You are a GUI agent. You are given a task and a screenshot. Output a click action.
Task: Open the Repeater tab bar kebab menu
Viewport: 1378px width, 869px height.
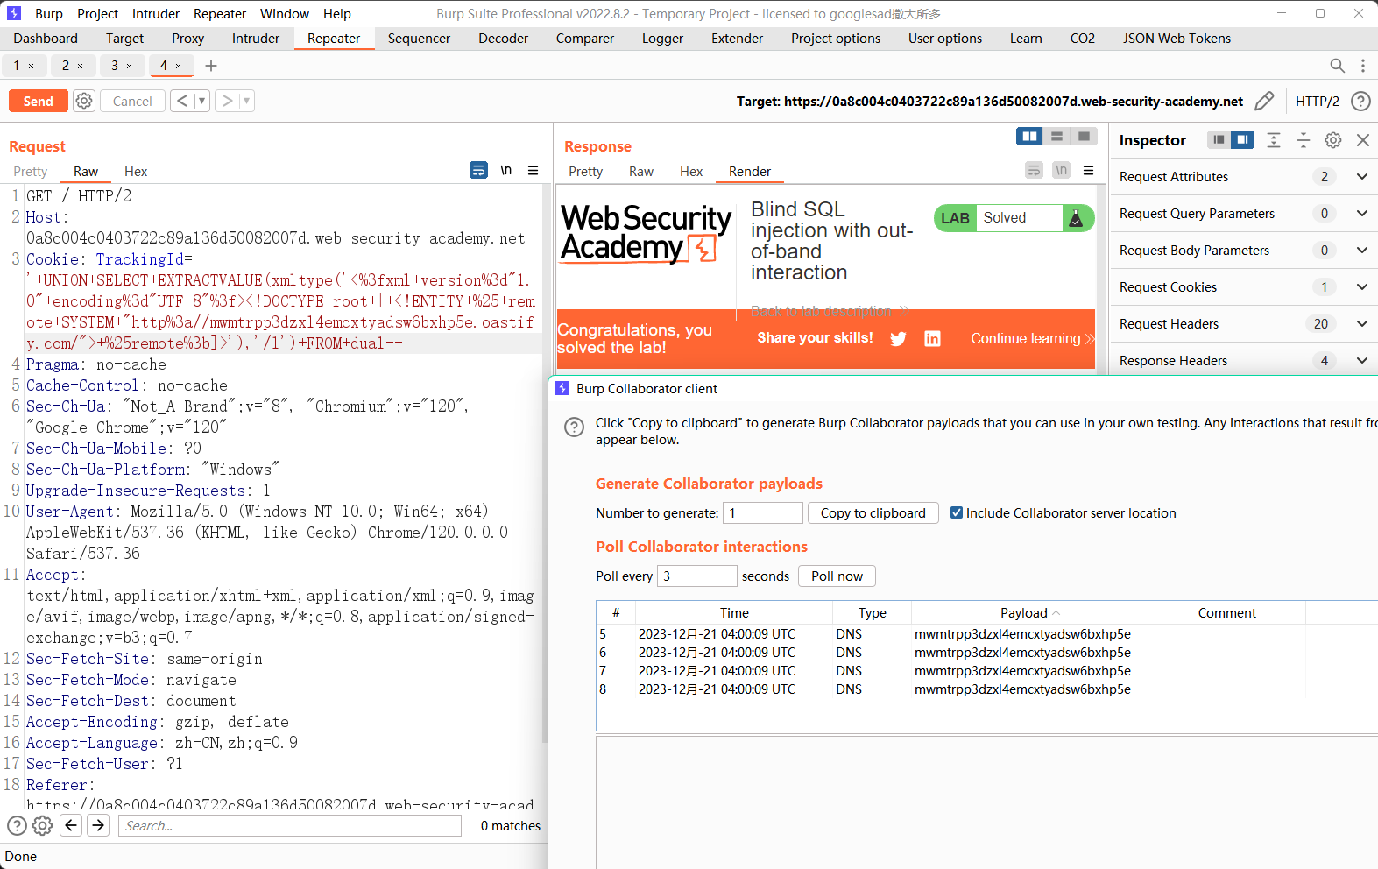(1363, 66)
